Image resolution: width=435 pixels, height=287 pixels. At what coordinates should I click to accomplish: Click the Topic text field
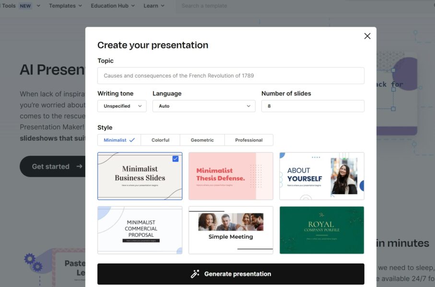pos(231,76)
